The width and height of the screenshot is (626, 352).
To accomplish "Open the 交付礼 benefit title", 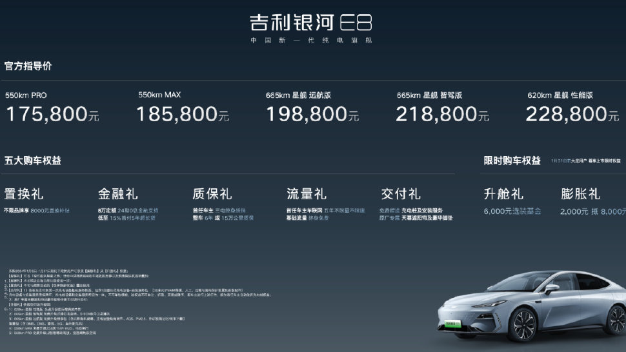I will pos(400,194).
